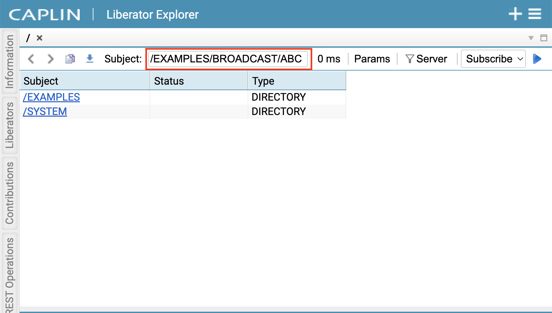Open the Information side tab

pyautogui.click(x=9, y=61)
